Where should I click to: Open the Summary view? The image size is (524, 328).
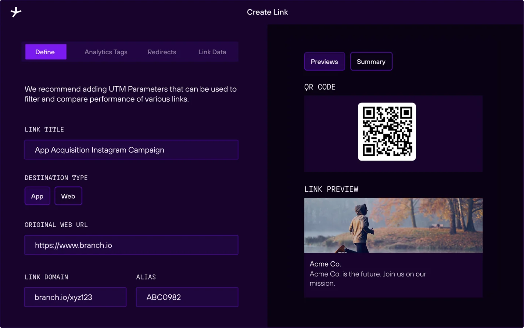pyautogui.click(x=371, y=62)
